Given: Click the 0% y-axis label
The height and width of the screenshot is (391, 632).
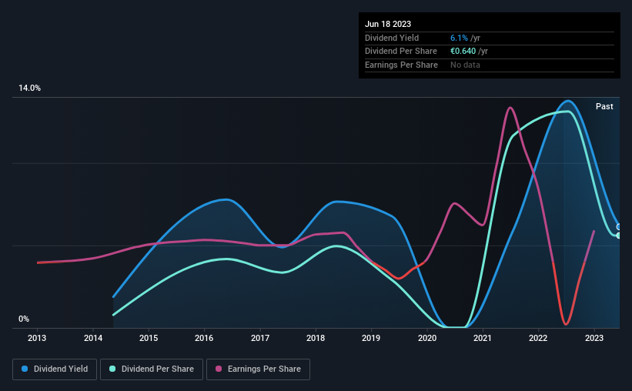Looking at the screenshot, I should pos(24,319).
